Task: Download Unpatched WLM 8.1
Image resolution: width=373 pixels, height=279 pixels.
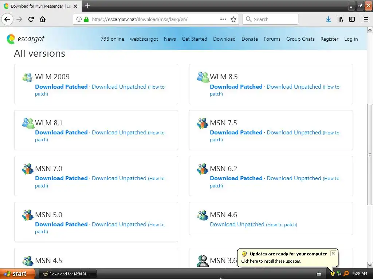Action: point(119,132)
